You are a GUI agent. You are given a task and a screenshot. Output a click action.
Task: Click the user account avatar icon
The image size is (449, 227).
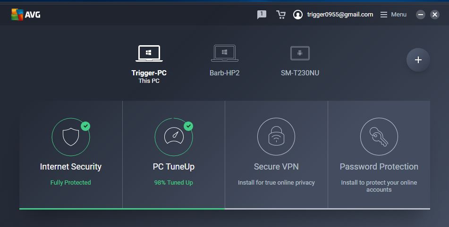tap(298, 15)
